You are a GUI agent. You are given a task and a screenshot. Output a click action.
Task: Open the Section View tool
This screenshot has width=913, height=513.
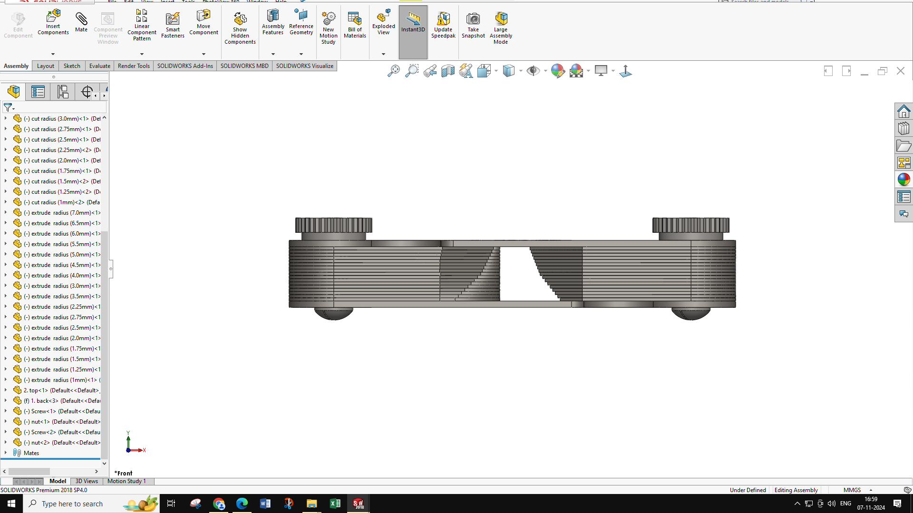click(448, 71)
